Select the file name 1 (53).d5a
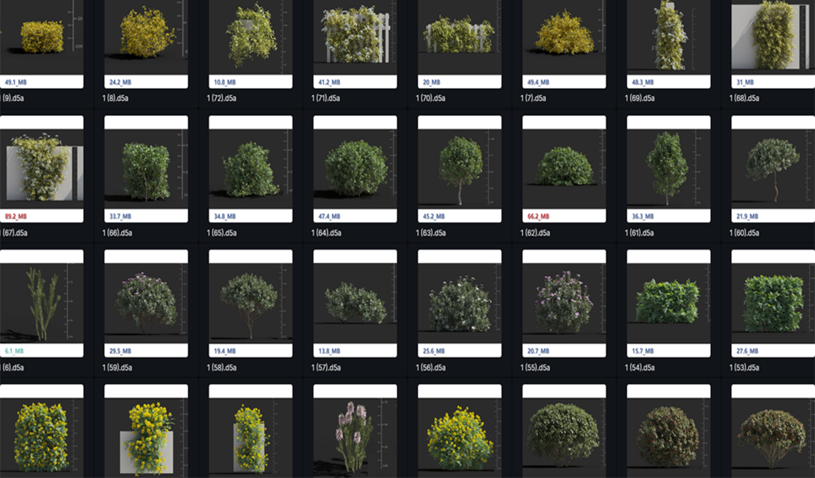This screenshot has height=478, width=815. click(744, 368)
